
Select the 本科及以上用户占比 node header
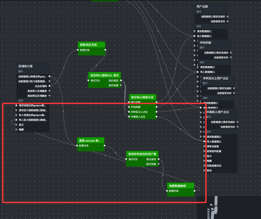pos(217,78)
